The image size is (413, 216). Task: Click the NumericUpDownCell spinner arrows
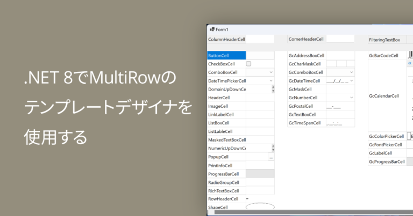point(273,148)
